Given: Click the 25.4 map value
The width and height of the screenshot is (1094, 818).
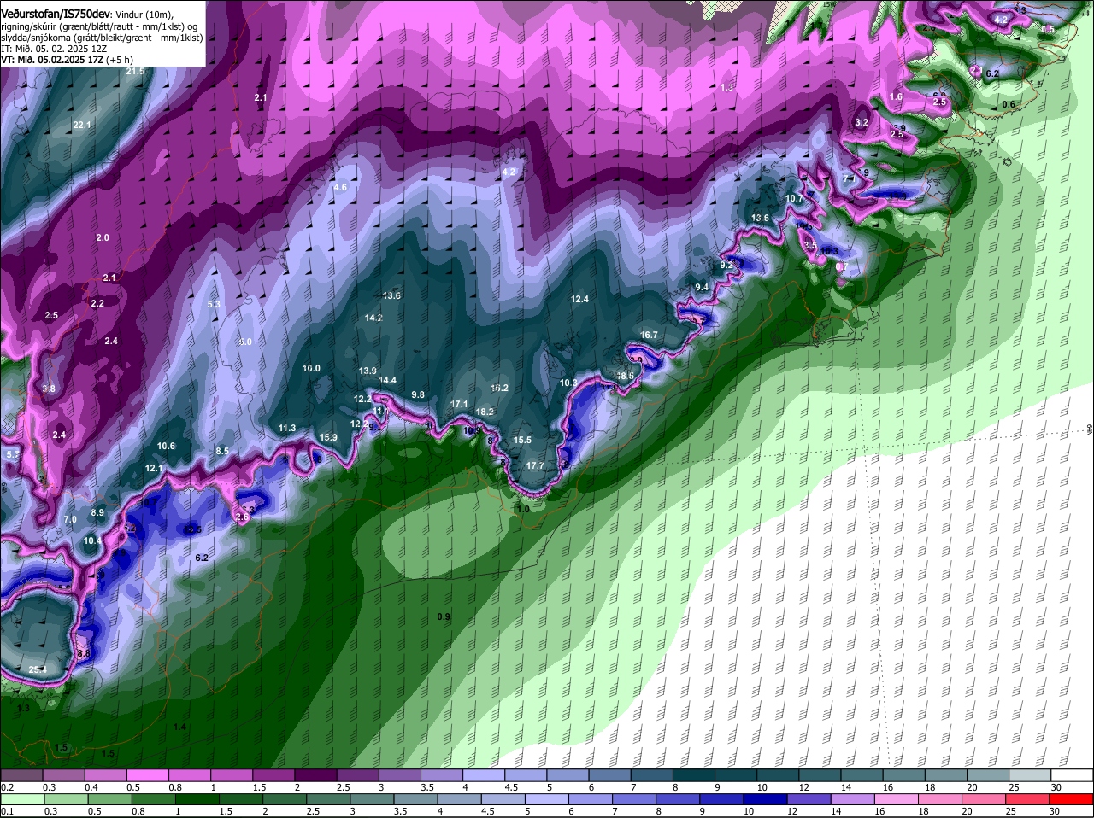Looking at the screenshot, I should (x=38, y=669).
